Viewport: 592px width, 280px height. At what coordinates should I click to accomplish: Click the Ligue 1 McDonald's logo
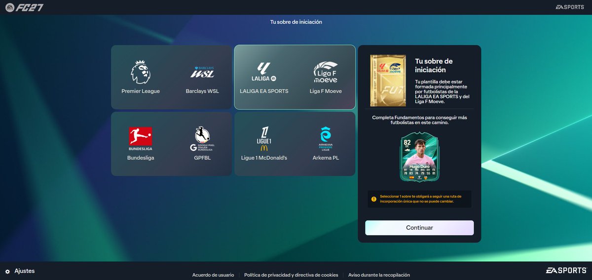[x=264, y=139]
